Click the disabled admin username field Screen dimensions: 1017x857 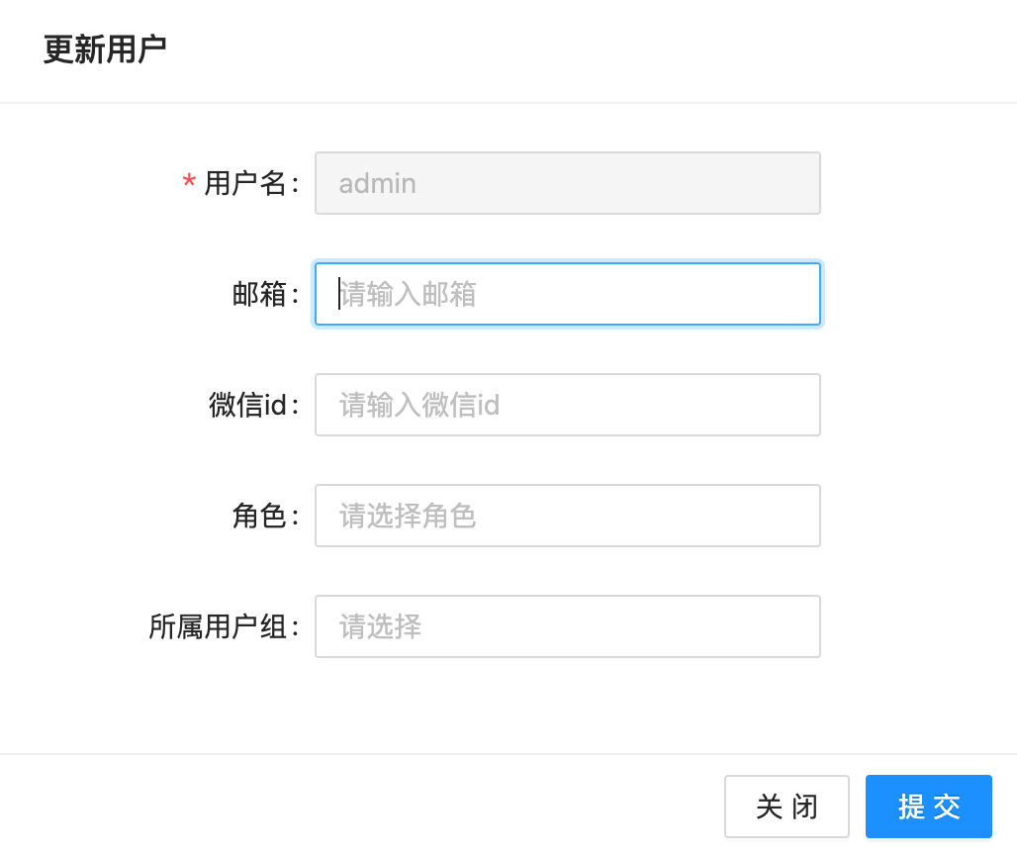tap(567, 183)
